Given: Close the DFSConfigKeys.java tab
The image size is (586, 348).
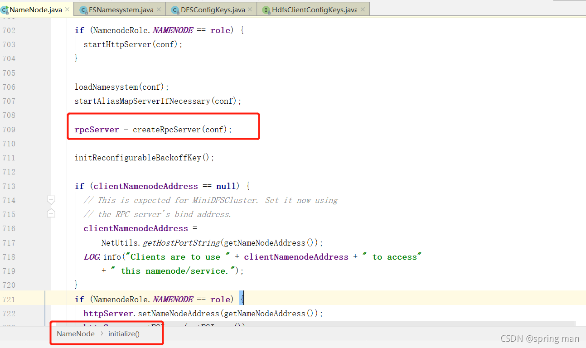Looking at the screenshot, I should (x=251, y=10).
